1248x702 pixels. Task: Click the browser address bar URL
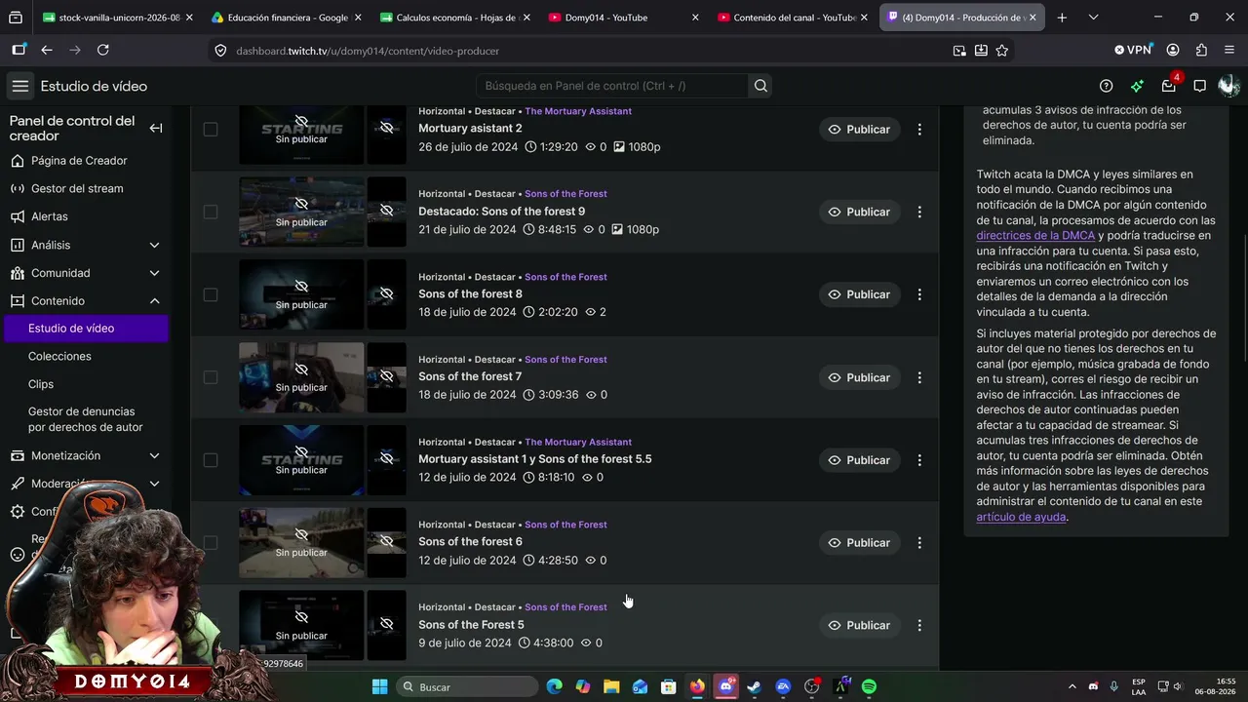coord(368,51)
